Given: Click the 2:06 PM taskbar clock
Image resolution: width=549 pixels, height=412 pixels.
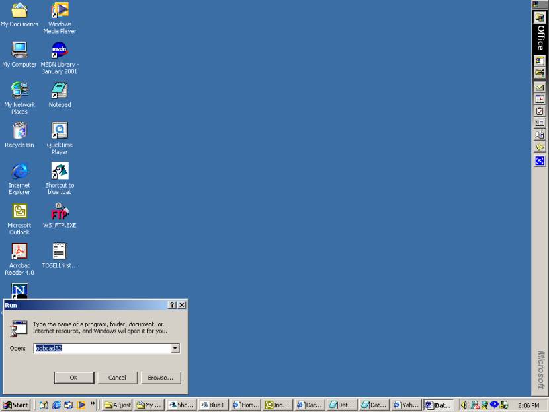Looking at the screenshot, I should (x=528, y=405).
